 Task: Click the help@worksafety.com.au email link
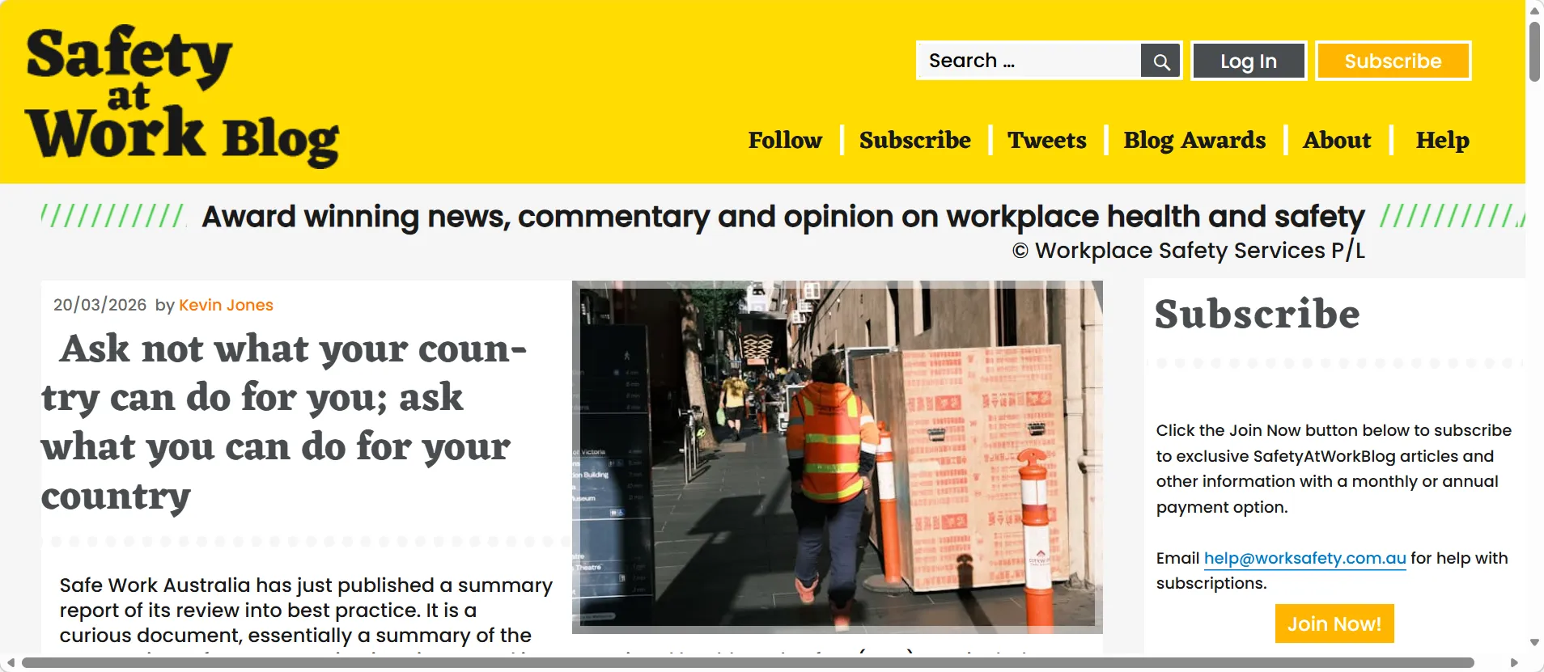tap(1304, 559)
